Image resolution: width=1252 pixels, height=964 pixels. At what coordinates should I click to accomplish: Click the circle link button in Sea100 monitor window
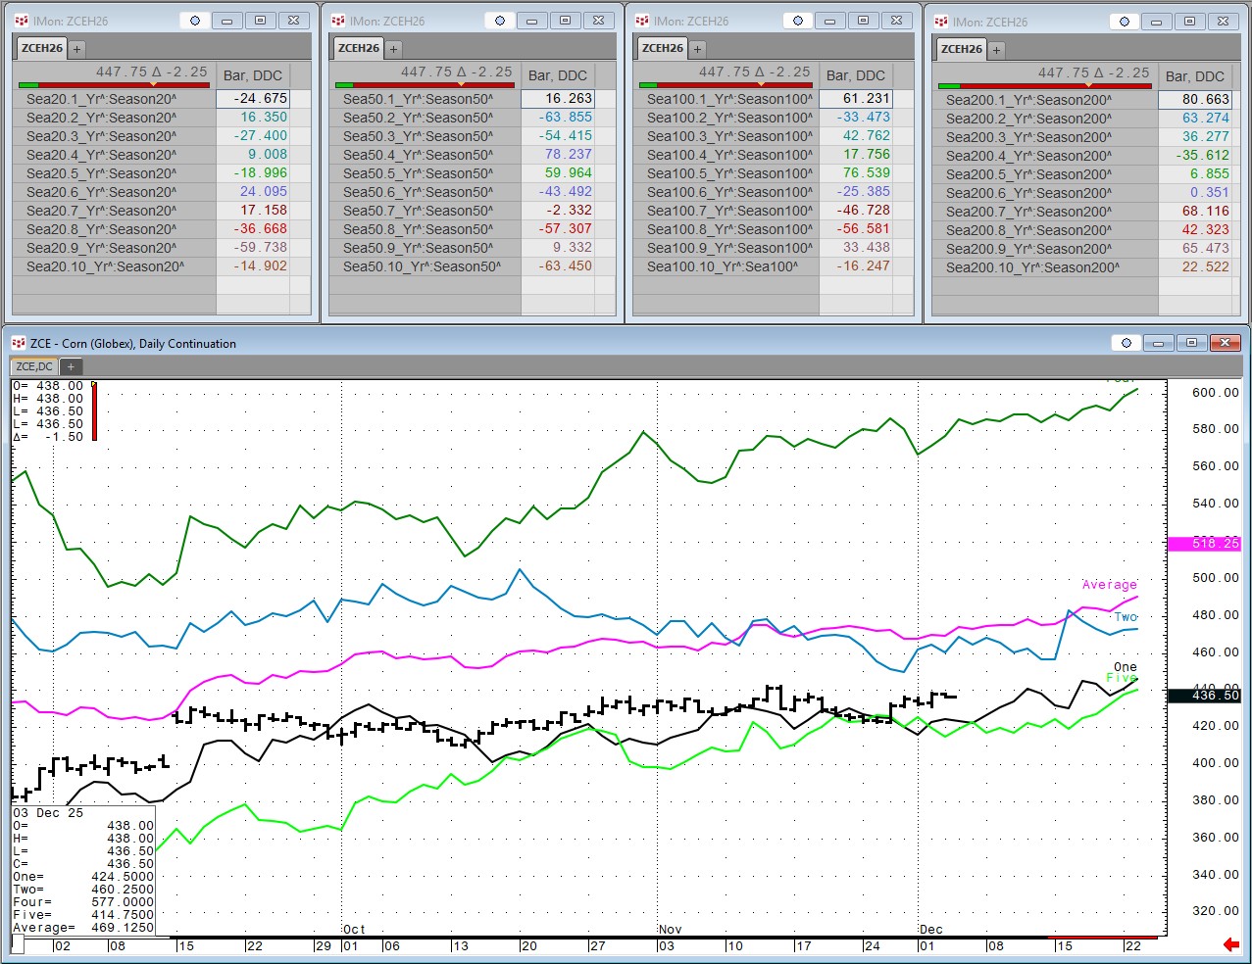797,21
